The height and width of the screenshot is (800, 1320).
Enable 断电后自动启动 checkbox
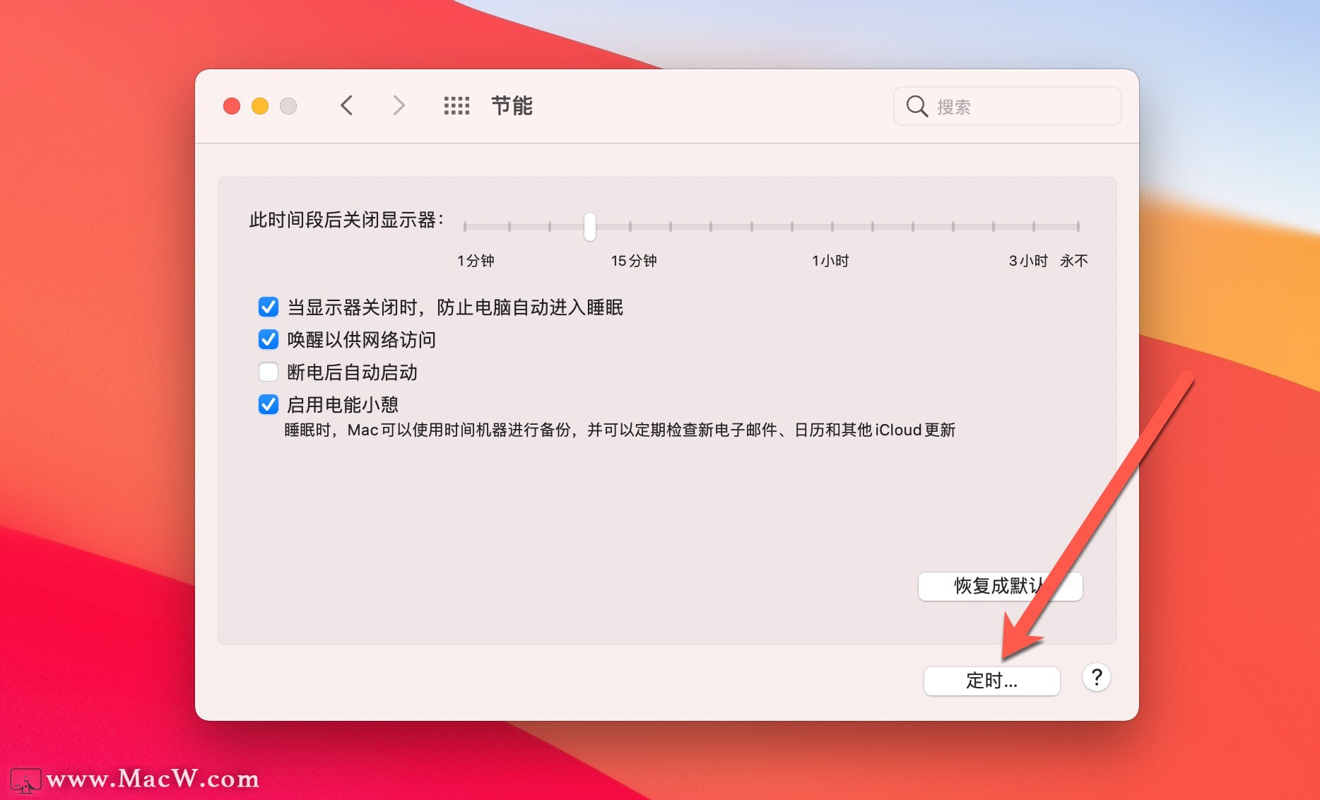point(269,372)
